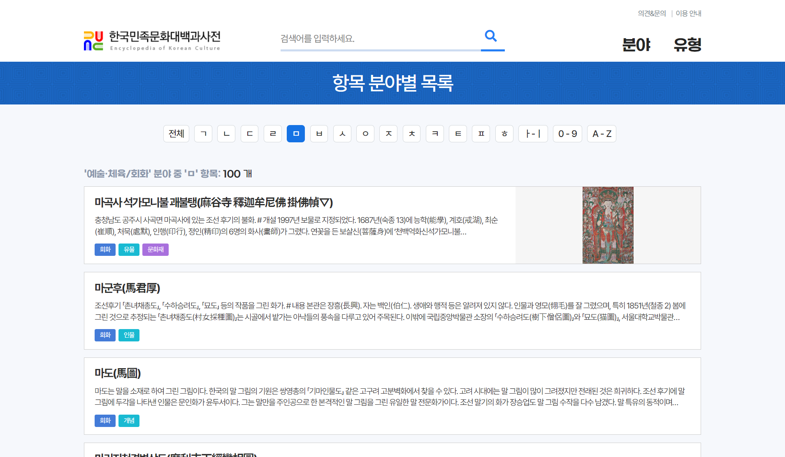Click the '예술·체육/회화' 100 개 result count
The height and width of the screenshot is (457, 785).
(x=168, y=174)
